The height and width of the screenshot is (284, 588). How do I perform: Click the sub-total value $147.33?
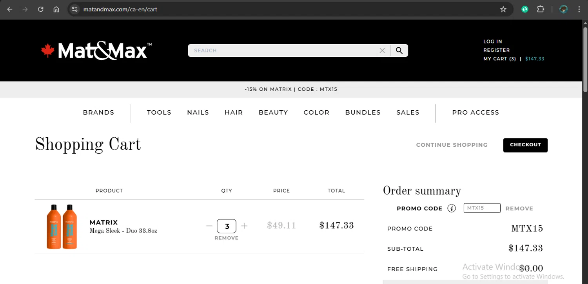click(526, 248)
